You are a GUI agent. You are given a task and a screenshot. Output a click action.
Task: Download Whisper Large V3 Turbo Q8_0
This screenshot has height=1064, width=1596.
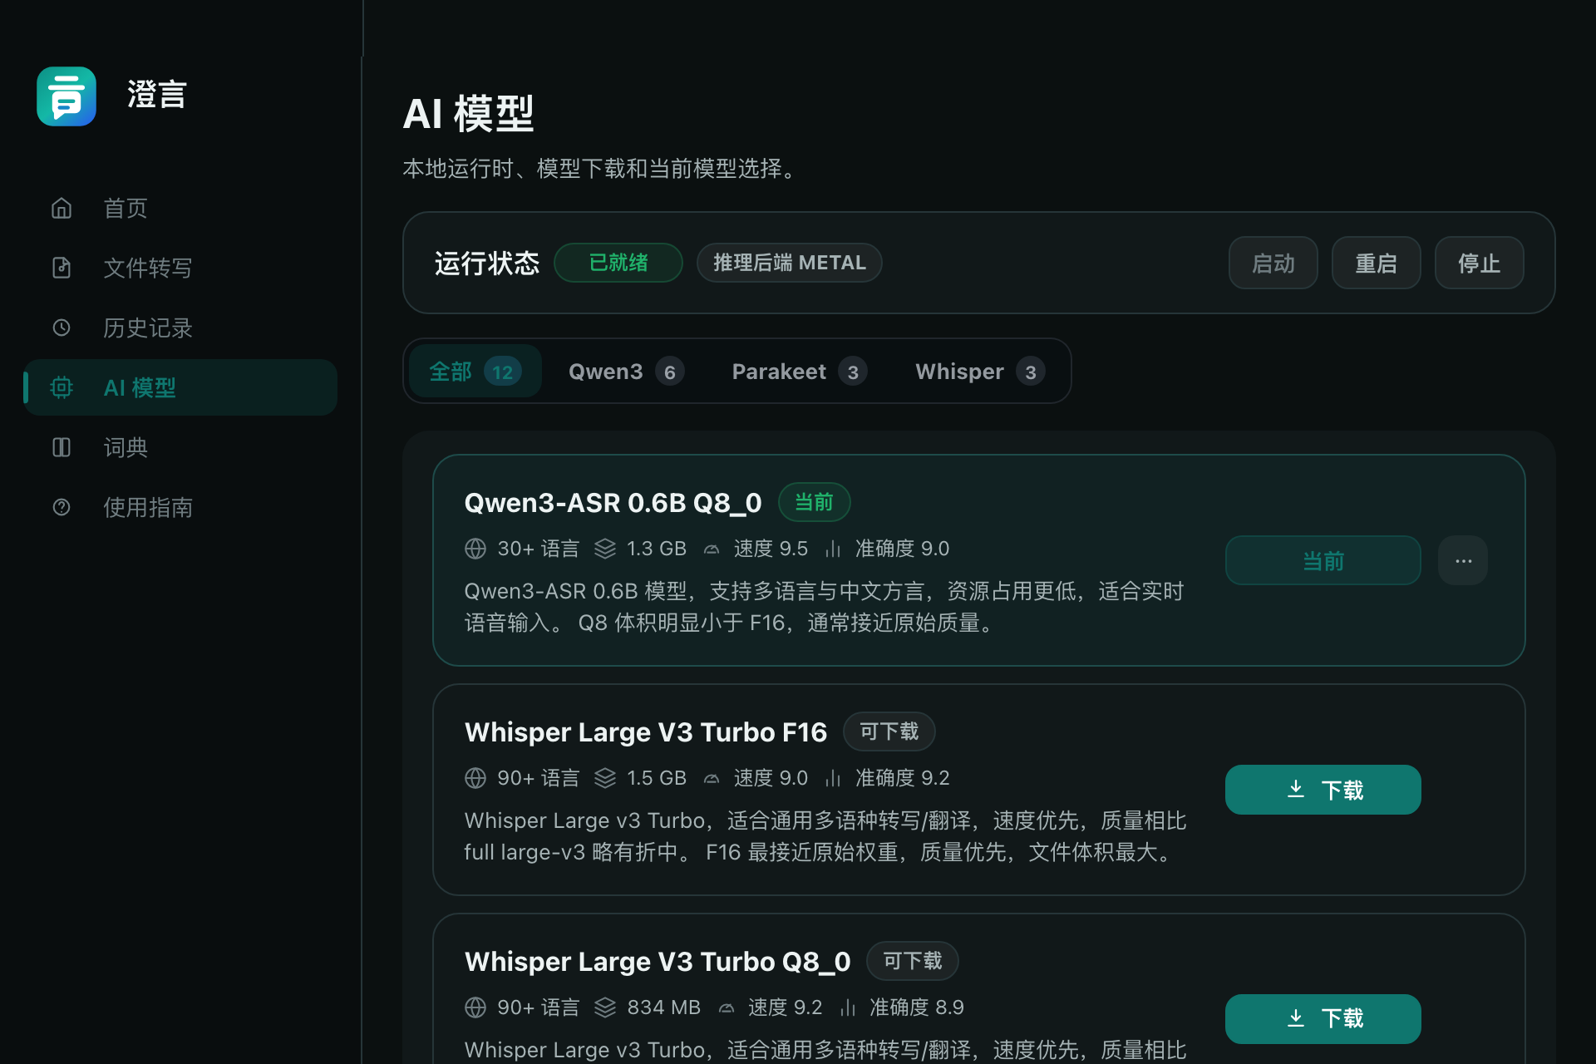pos(1323,1019)
